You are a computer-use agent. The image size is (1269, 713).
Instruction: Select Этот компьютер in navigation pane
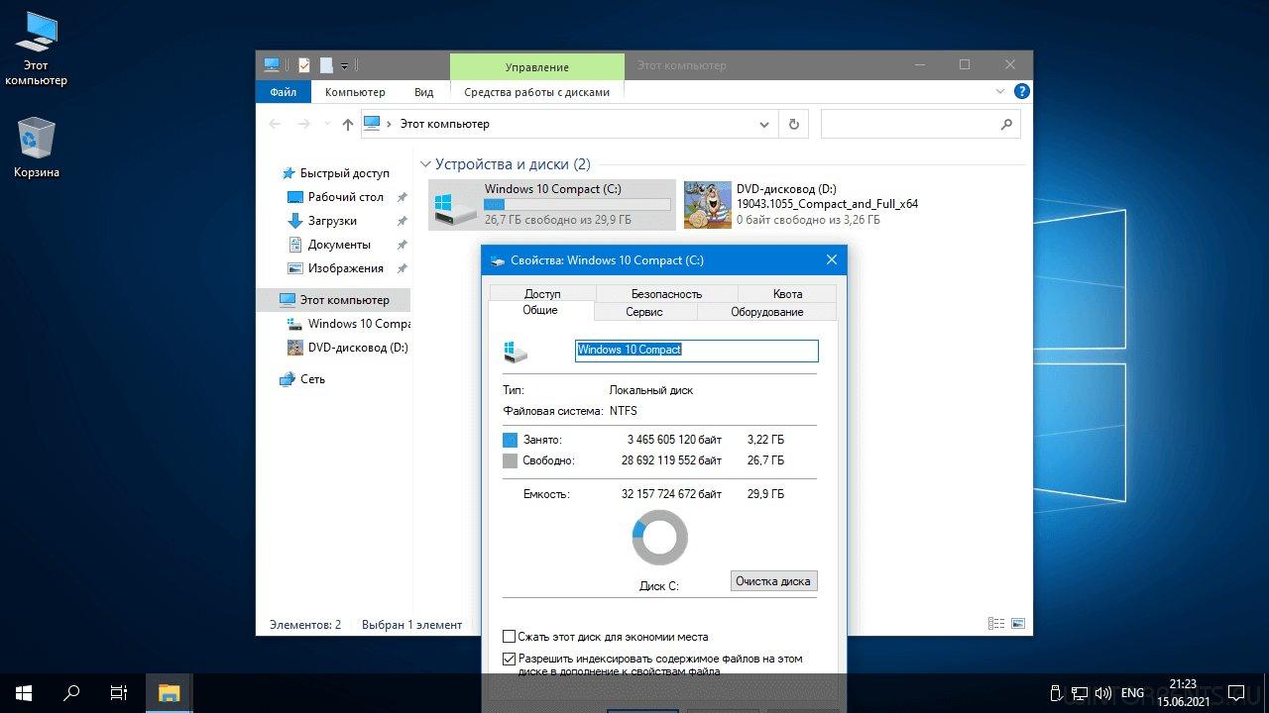pos(333,300)
